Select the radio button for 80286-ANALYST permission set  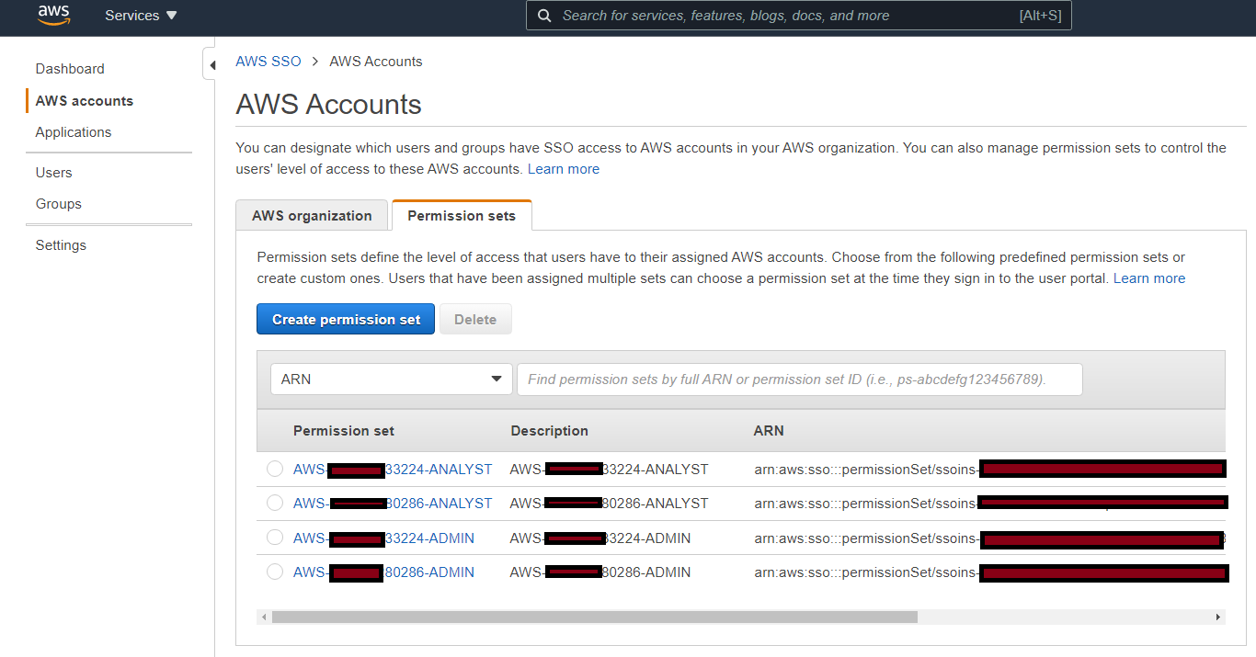pyautogui.click(x=275, y=504)
